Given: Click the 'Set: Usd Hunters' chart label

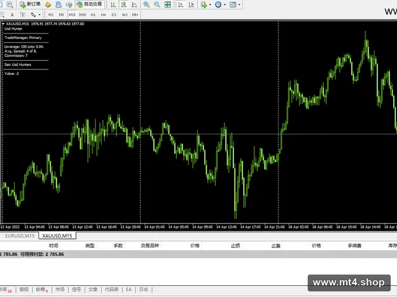Looking at the screenshot, I should click(x=18, y=64).
